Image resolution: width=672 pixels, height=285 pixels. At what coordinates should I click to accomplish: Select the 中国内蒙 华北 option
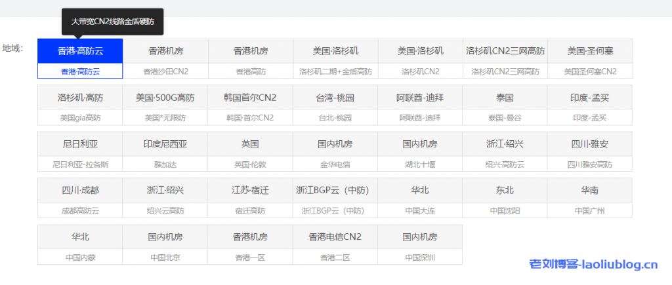80,244
